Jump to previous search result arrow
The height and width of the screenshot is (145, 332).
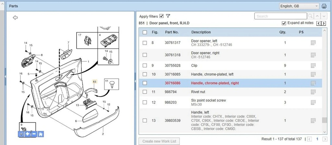(317, 16)
